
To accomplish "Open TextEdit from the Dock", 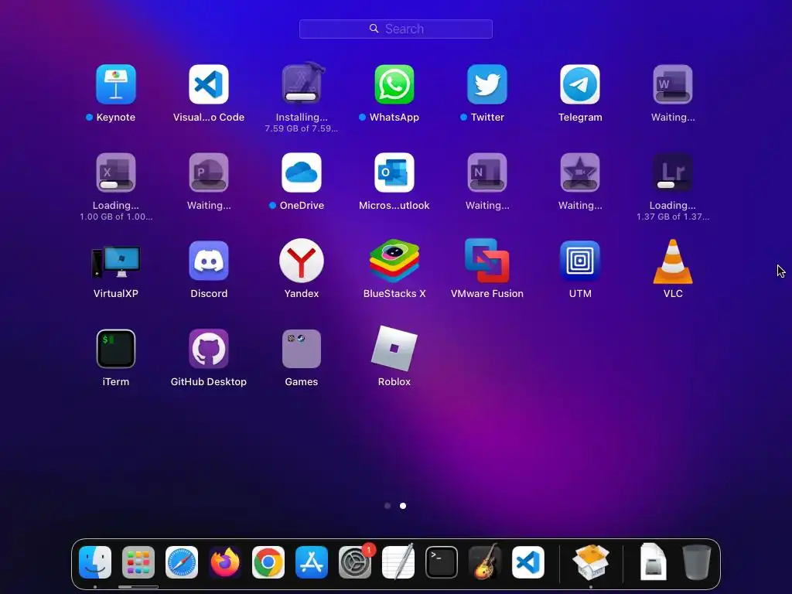I will tap(398, 562).
